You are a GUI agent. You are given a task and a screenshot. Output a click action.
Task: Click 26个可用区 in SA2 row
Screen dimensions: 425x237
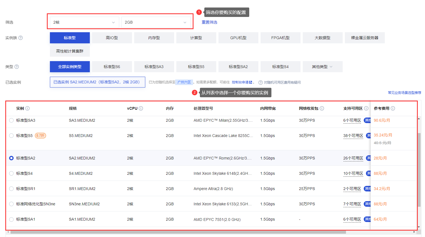(x=353, y=158)
